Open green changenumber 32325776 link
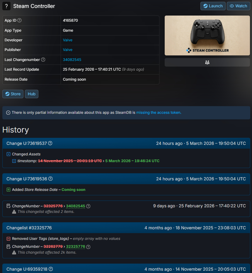Image resolution: width=252 pixels, height=273 pixels. 76,247
